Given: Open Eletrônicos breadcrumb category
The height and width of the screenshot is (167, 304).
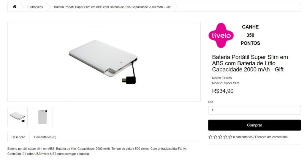Looking at the screenshot, I should (x=35, y=7).
